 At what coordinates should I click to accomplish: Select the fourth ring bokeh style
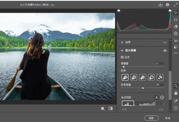[x=151, y=77]
